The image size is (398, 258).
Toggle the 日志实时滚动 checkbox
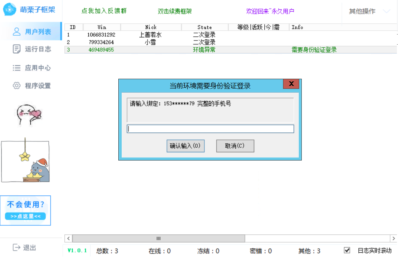(x=347, y=250)
